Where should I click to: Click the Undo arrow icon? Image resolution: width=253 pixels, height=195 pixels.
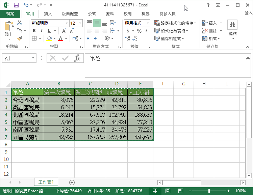pyautogui.click(x=26, y=5)
